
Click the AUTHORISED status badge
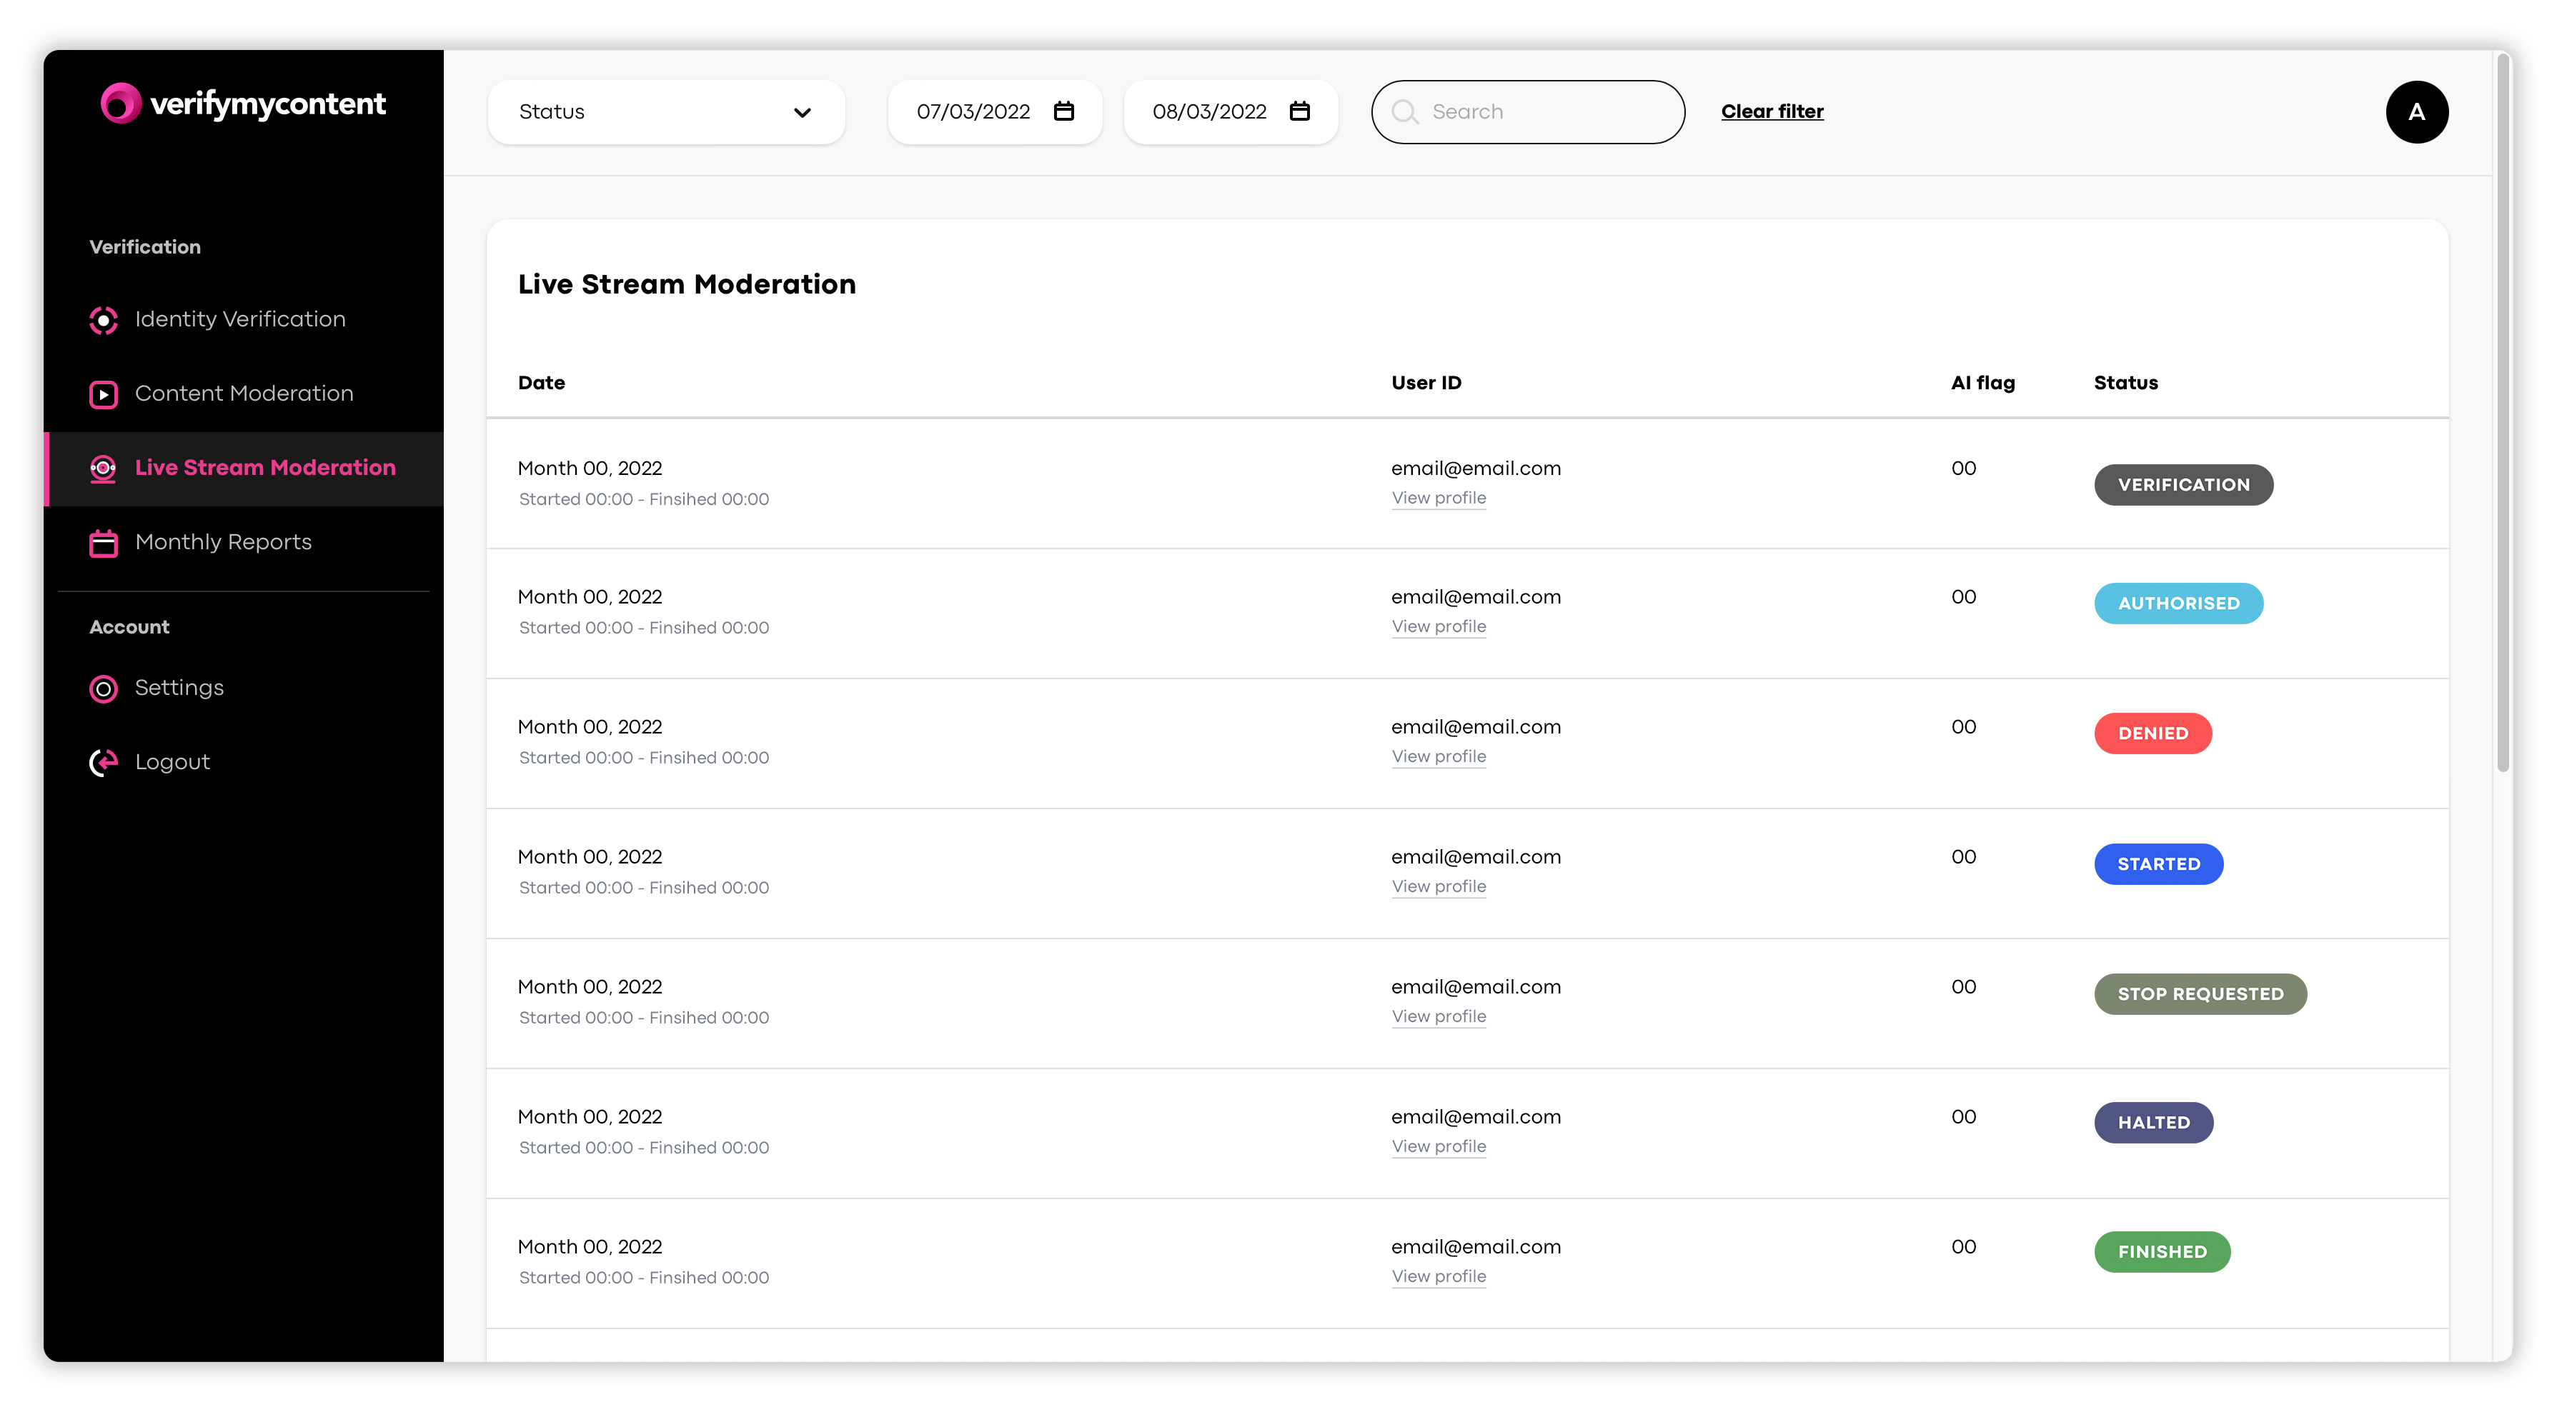point(2178,604)
